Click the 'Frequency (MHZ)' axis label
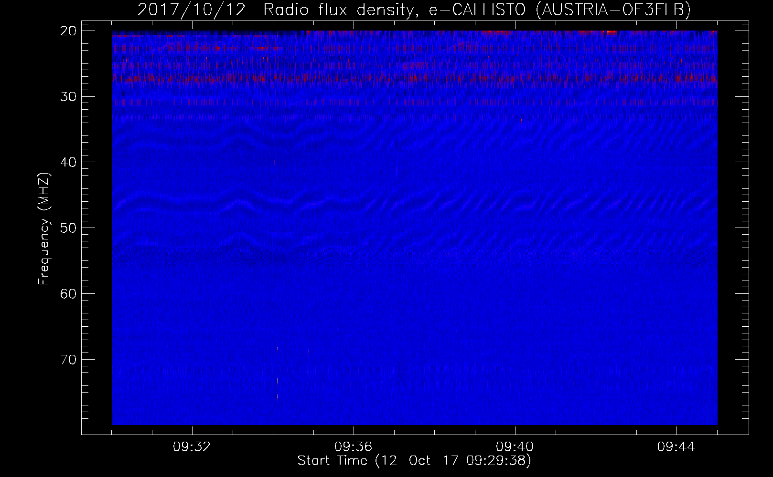The height and width of the screenshot is (477, 773). pos(44,229)
